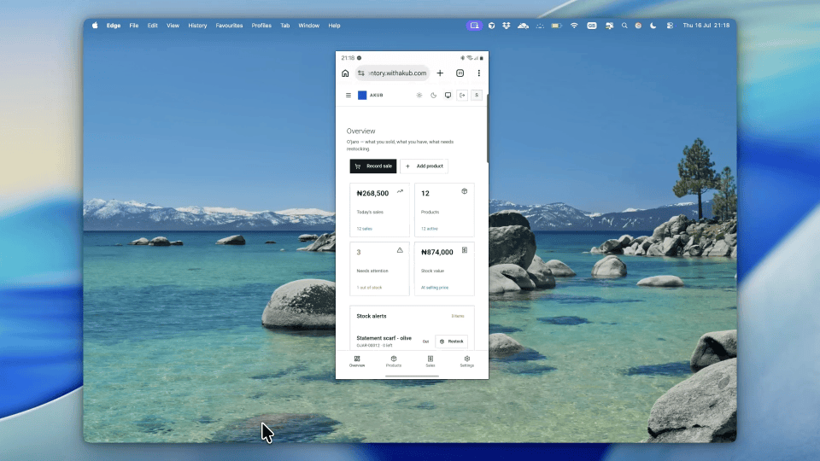Click the purple screen recording menu bar icon
Image resolution: width=820 pixels, height=461 pixels.
pyautogui.click(x=474, y=25)
